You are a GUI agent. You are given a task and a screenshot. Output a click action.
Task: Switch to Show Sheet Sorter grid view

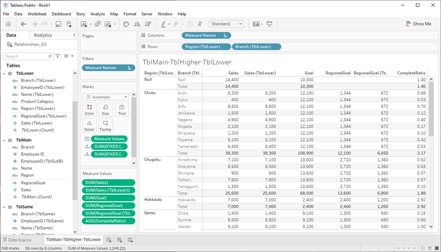coord(423,248)
